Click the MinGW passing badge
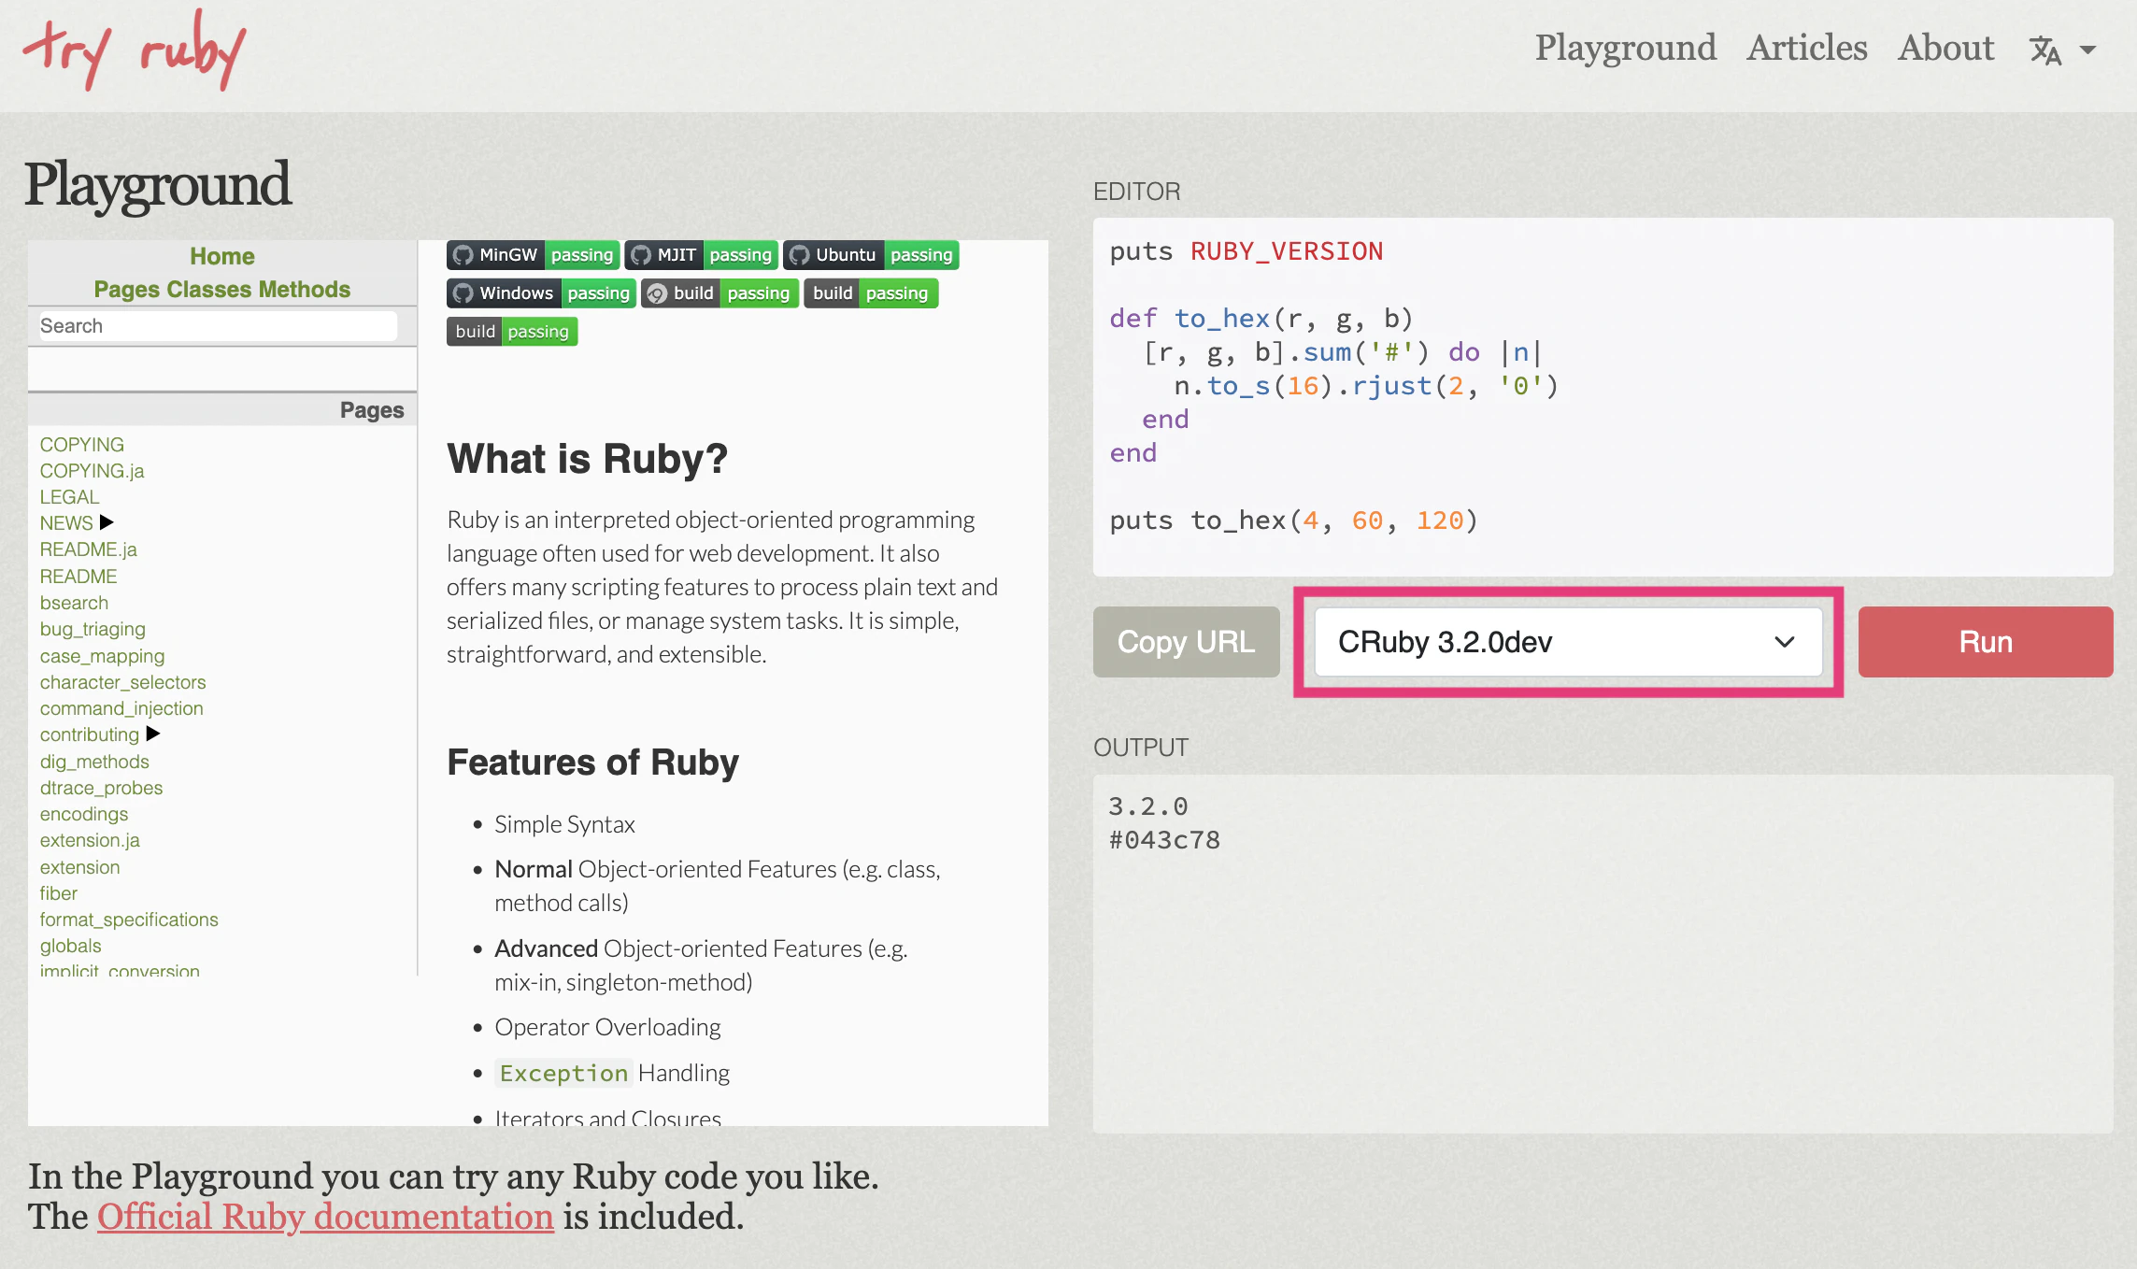This screenshot has height=1269, width=2137. (534, 255)
